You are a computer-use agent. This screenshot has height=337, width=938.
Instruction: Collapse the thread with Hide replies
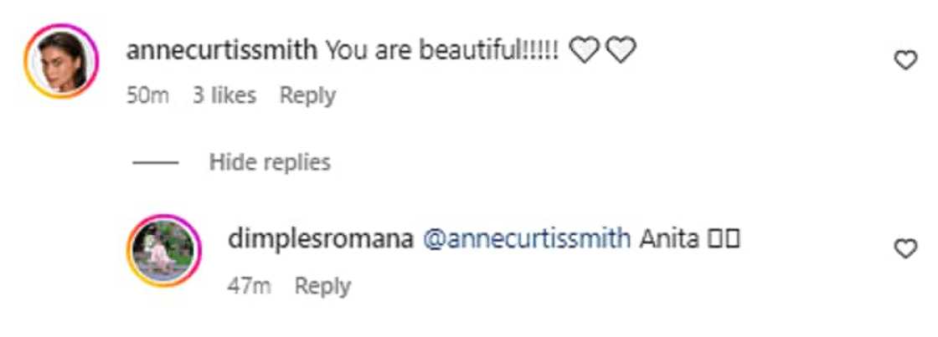(x=270, y=161)
